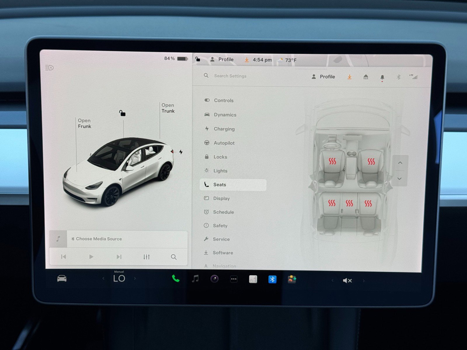Open the Toybox icon in the launcher
467x350 pixels.
[x=292, y=279]
